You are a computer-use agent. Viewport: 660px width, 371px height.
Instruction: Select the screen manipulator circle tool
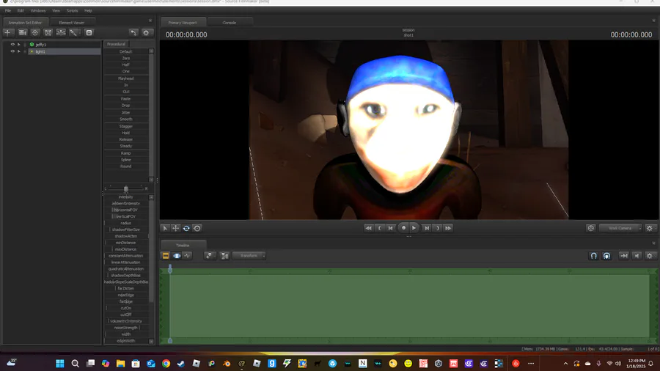point(197,228)
